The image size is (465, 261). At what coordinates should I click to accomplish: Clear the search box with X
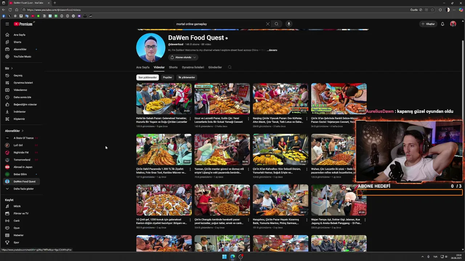click(268, 24)
